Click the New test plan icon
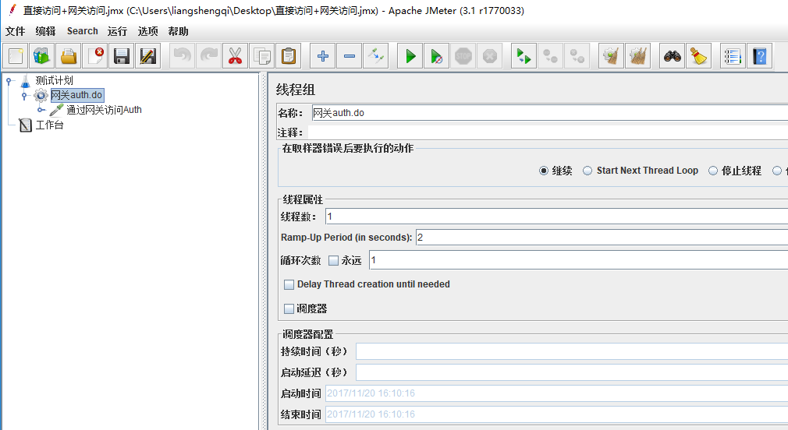Image resolution: width=788 pixels, height=430 pixels. (x=15, y=55)
